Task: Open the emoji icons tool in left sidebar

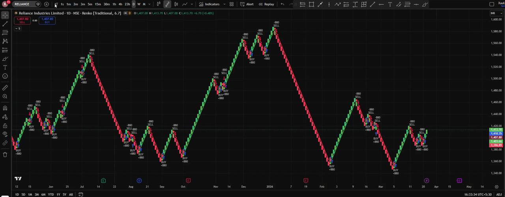Action: 5,76
